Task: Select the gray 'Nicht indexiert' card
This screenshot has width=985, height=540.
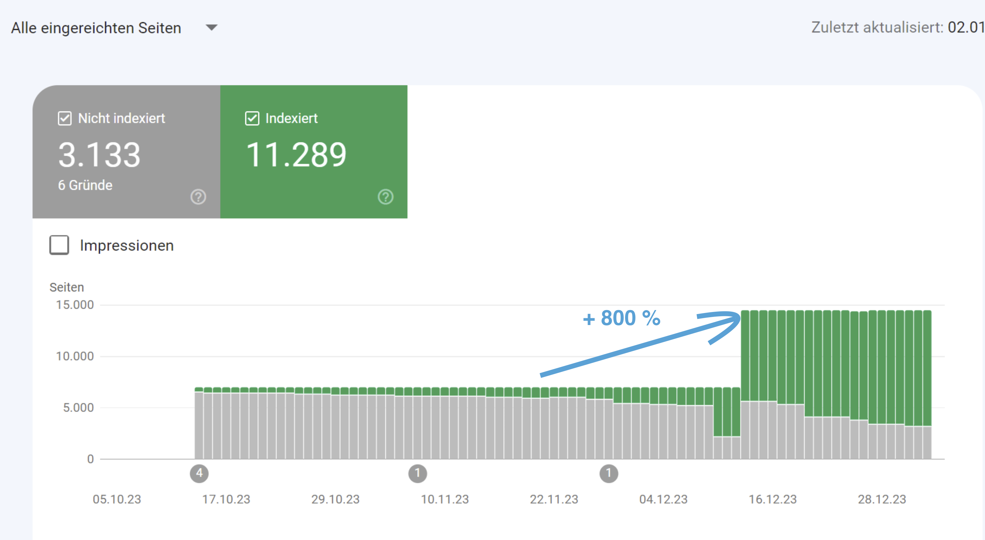Action: (x=126, y=152)
